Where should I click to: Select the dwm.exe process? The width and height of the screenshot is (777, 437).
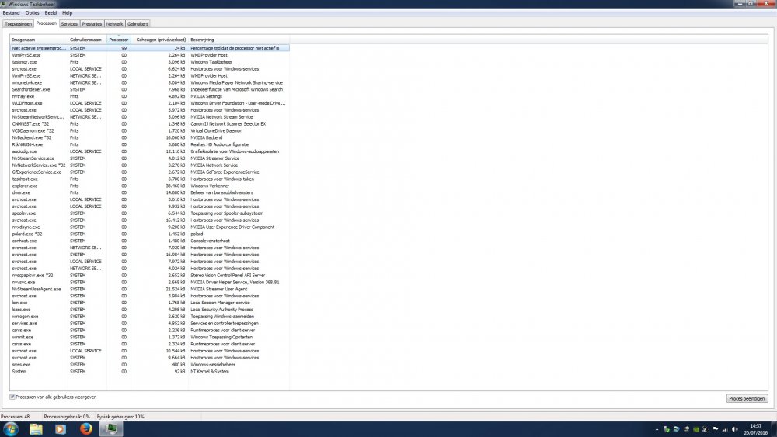tap(150, 193)
